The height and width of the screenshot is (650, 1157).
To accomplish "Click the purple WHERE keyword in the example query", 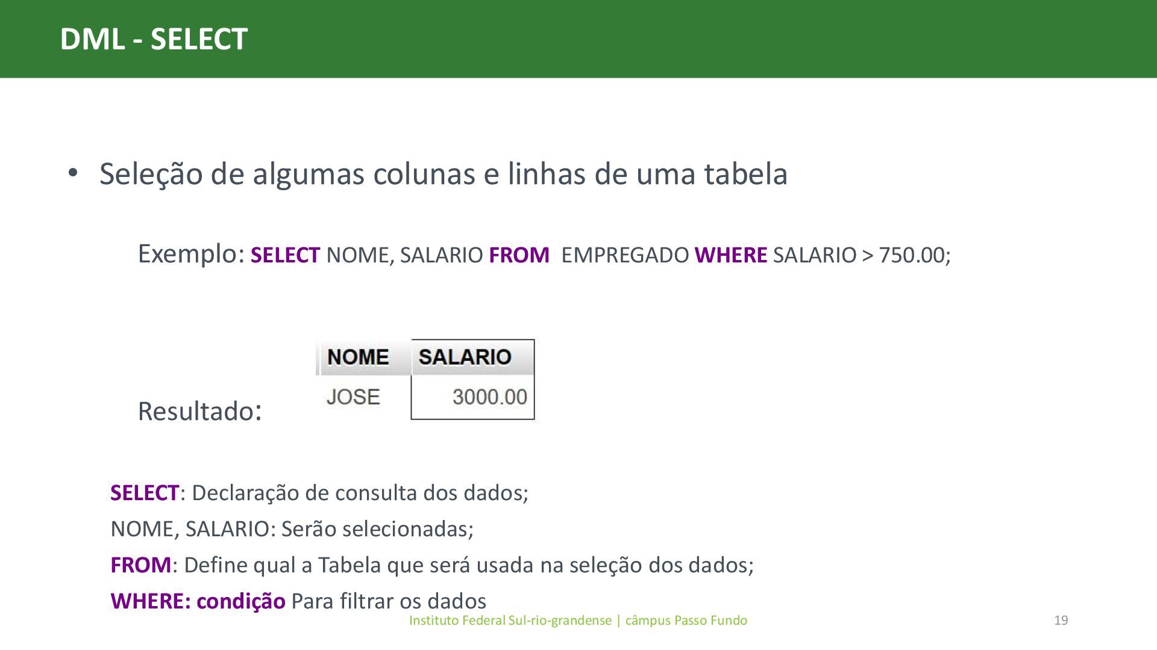I will click(730, 255).
